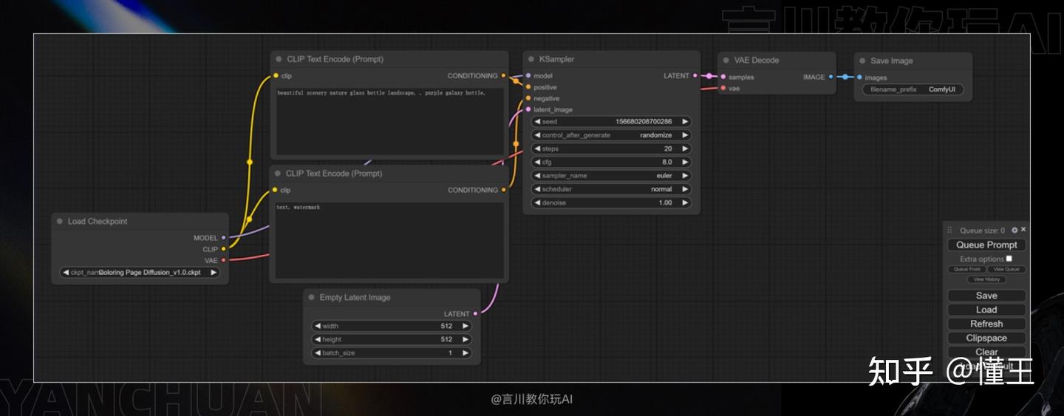Image resolution: width=1064 pixels, height=416 pixels.
Task: Decrease steps with the left arrow
Action: pos(537,149)
